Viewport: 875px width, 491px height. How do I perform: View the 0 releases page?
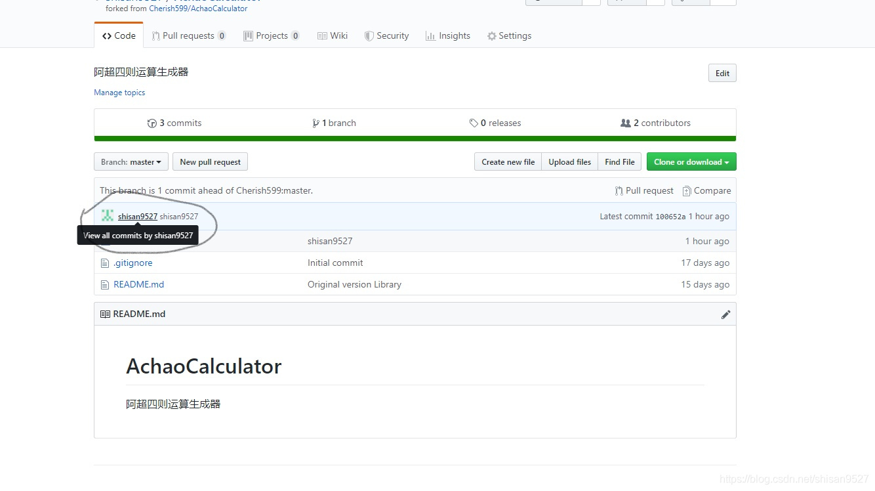click(495, 123)
